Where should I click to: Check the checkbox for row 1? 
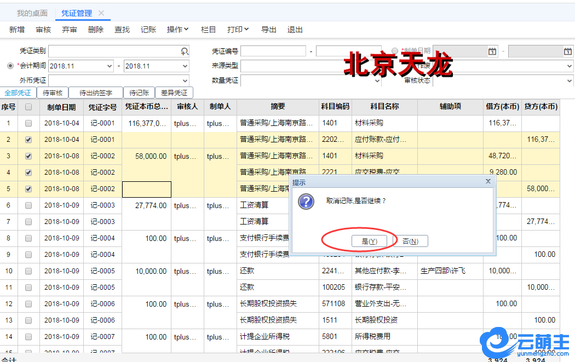click(28, 123)
